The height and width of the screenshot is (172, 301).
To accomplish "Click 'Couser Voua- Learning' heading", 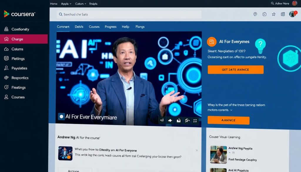I will 225,137.
